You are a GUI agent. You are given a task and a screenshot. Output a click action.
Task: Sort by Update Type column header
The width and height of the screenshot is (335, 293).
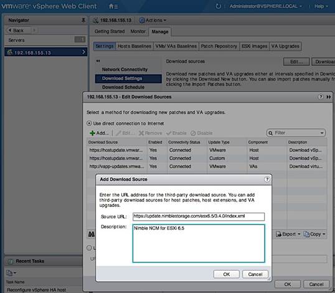pyautogui.click(x=227, y=142)
